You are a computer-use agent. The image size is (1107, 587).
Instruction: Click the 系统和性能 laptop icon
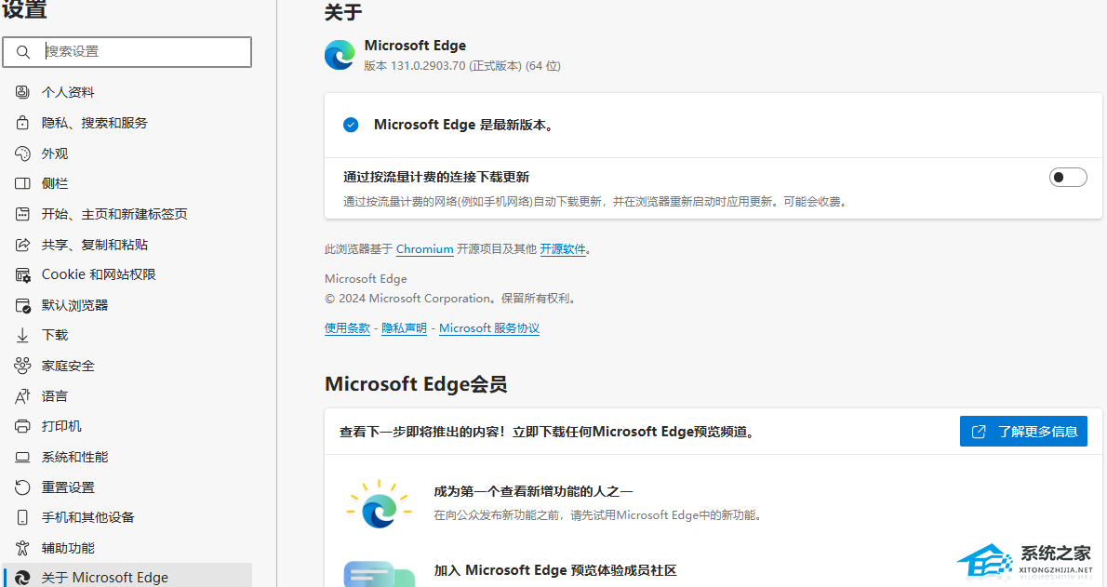[x=22, y=457]
